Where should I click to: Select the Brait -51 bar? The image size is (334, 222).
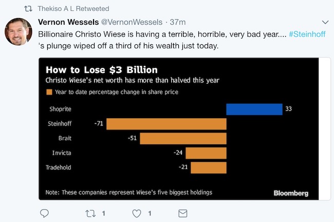point(183,138)
